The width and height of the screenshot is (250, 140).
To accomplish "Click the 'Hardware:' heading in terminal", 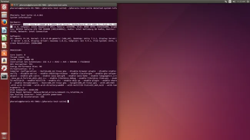I will [15, 22].
